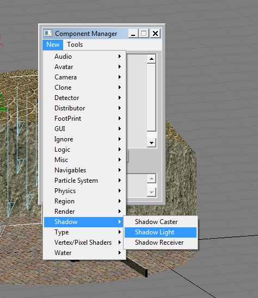Expand the Physics submenu arrow
The width and height of the screenshot is (258, 298).
coord(120,191)
